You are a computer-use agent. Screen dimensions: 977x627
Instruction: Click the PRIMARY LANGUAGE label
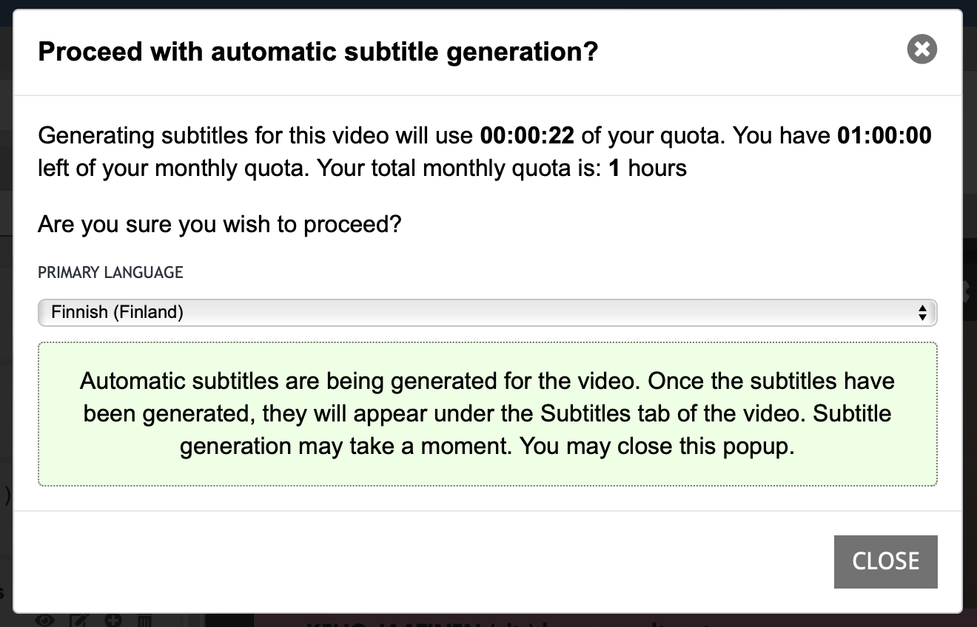click(110, 272)
